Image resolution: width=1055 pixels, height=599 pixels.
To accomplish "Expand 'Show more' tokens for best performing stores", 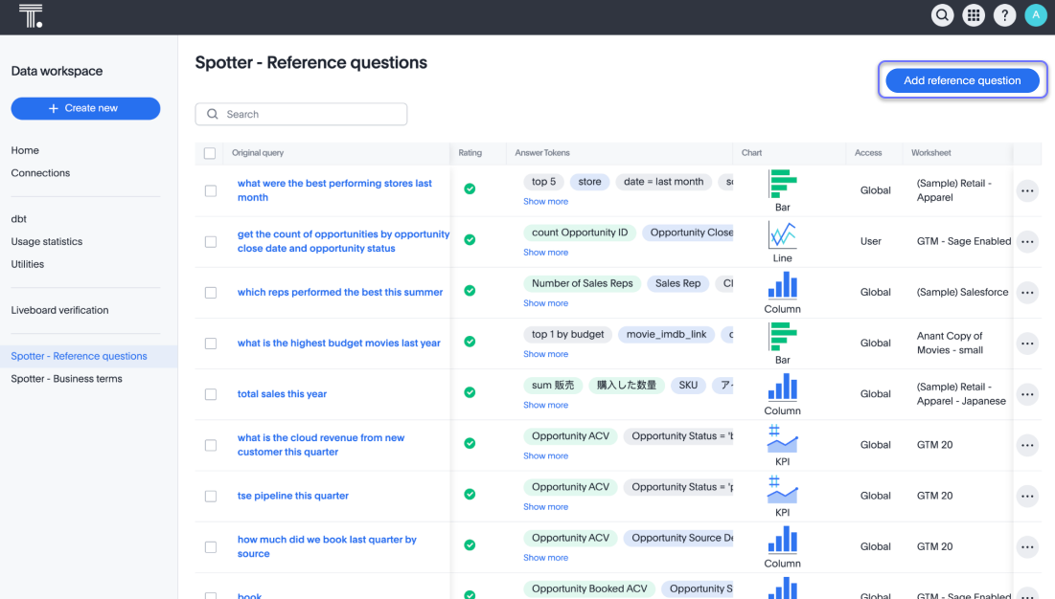I will coord(545,202).
